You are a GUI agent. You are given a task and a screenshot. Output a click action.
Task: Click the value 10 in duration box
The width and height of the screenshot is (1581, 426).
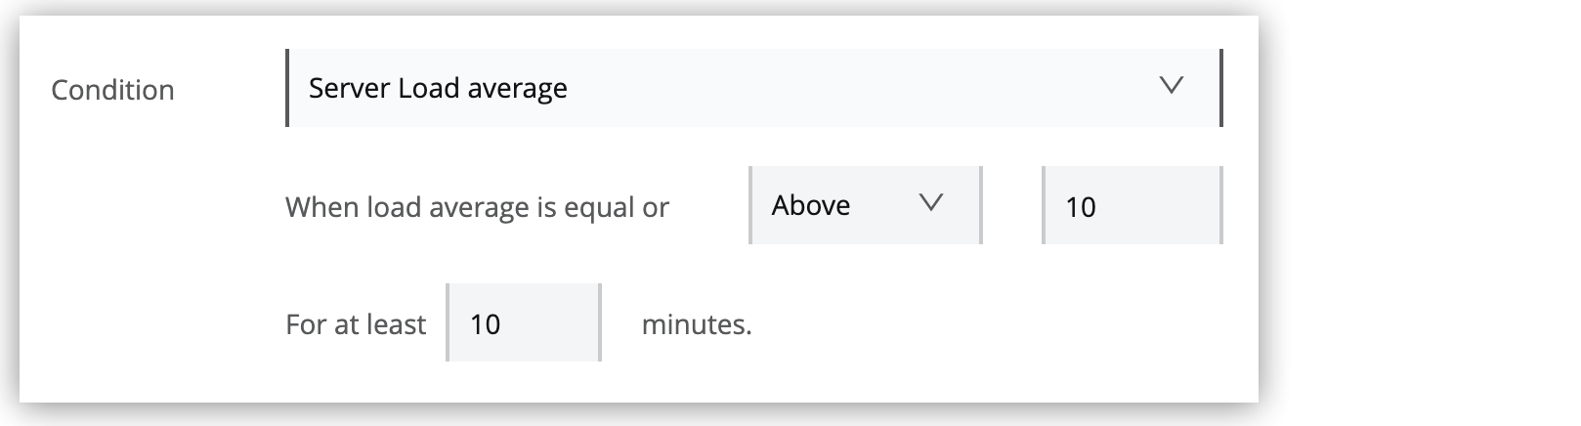[485, 324]
